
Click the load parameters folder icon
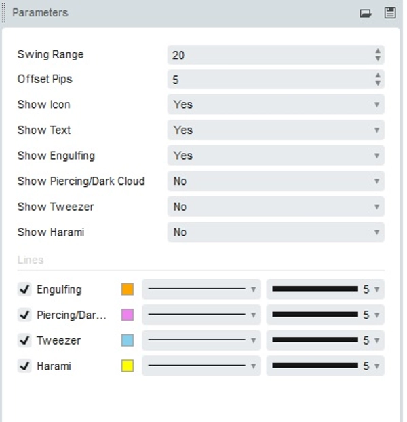366,13
